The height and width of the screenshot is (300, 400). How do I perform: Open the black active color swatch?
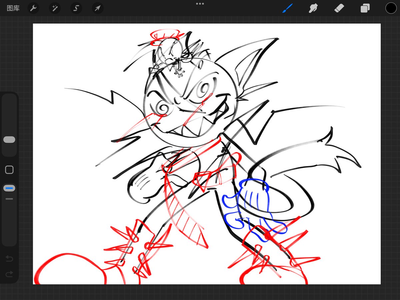(391, 8)
